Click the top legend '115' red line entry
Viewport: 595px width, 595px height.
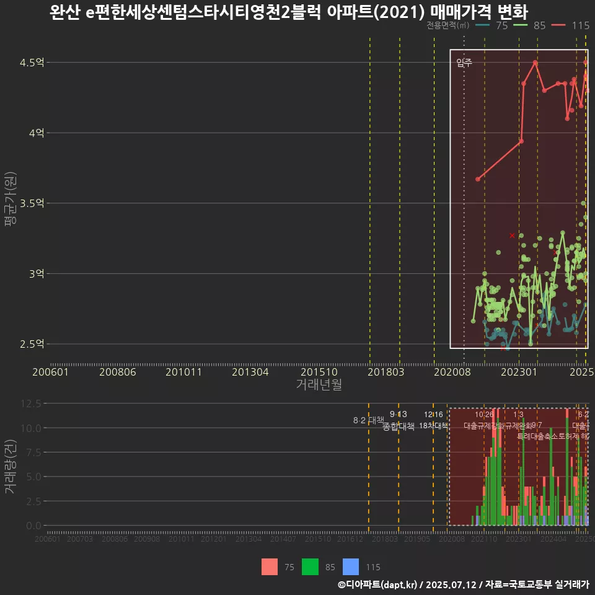pyautogui.click(x=570, y=25)
